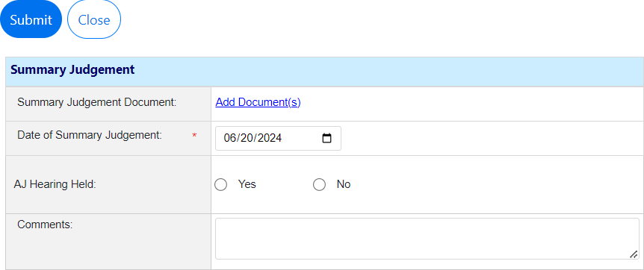Open the Add Document(s) link

coord(258,102)
